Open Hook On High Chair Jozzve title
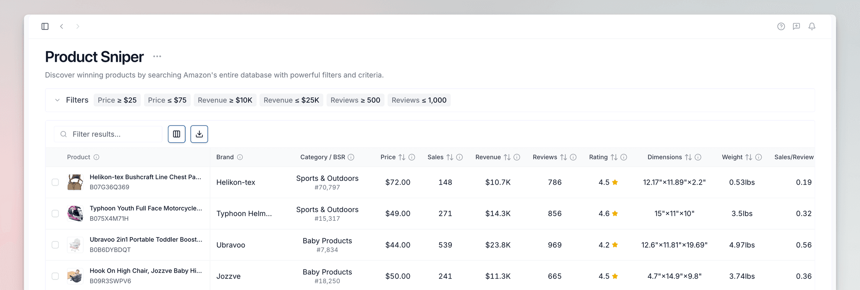 (x=146, y=271)
